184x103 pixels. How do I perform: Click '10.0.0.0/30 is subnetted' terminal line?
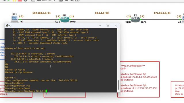click(x=32, y=59)
